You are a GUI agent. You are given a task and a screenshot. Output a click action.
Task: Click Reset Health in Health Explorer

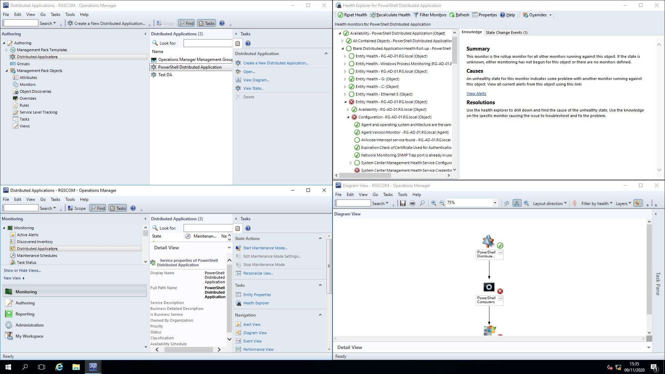352,15
